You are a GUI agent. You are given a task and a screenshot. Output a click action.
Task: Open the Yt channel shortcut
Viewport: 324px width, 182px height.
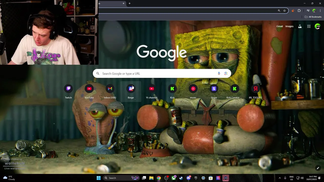pyautogui.click(x=152, y=92)
